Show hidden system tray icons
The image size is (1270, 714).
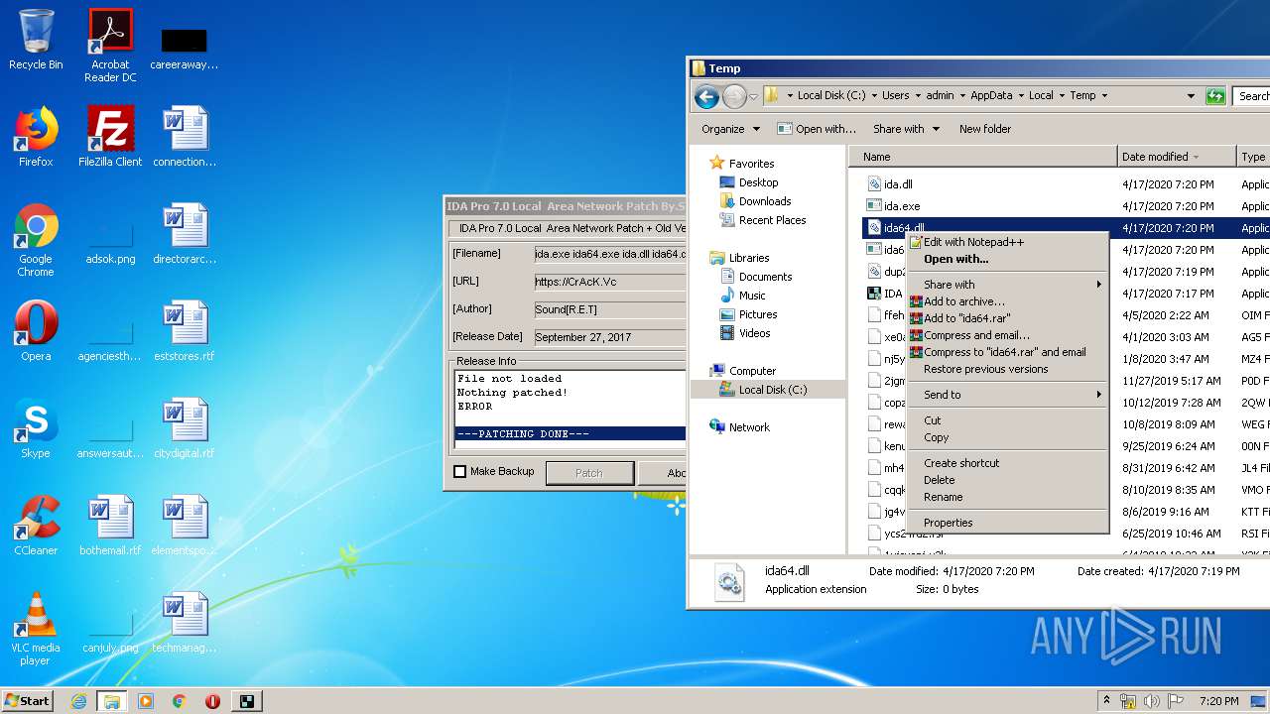pyautogui.click(x=1105, y=701)
